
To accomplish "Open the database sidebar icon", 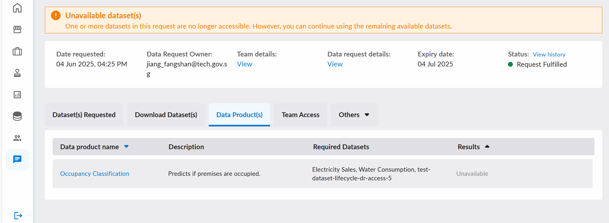I will (x=17, y=116).
